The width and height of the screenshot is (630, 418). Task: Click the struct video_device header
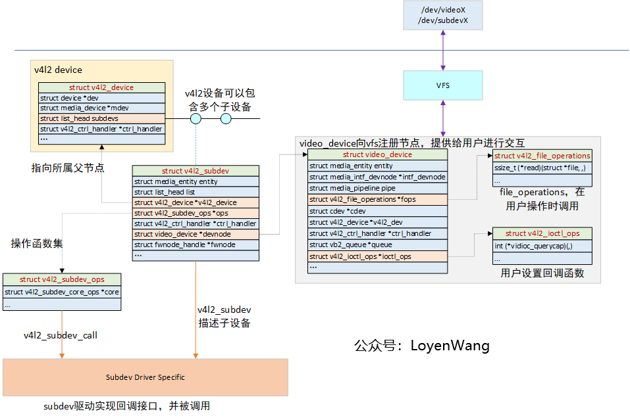click(377, 154)
